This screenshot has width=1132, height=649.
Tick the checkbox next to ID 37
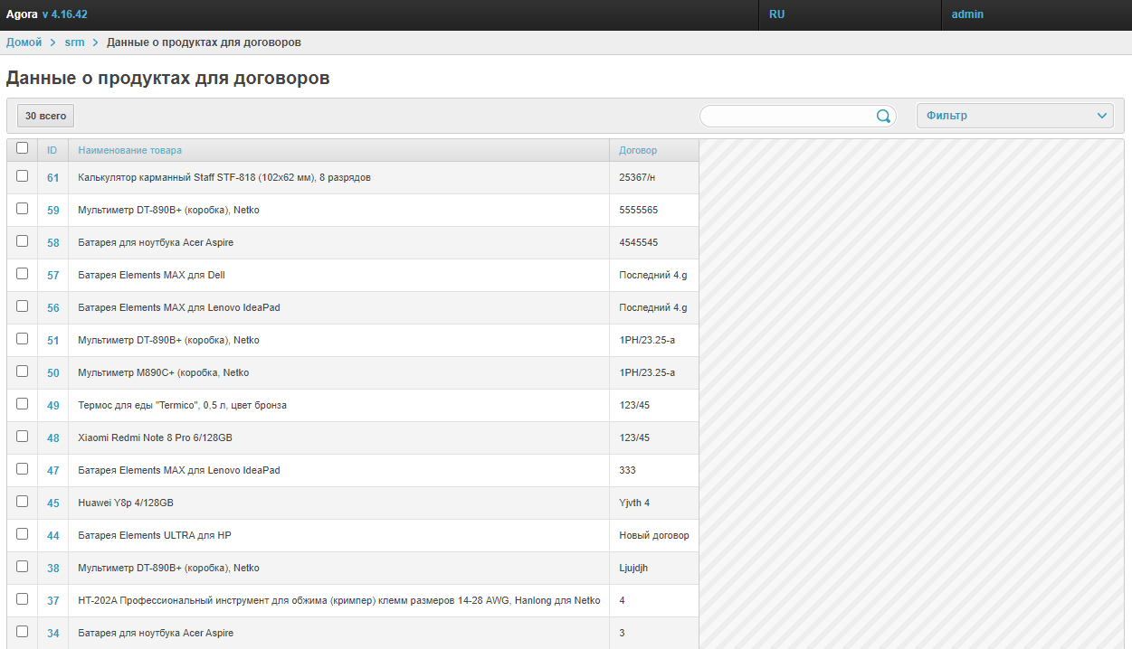[x=23, y=599]
